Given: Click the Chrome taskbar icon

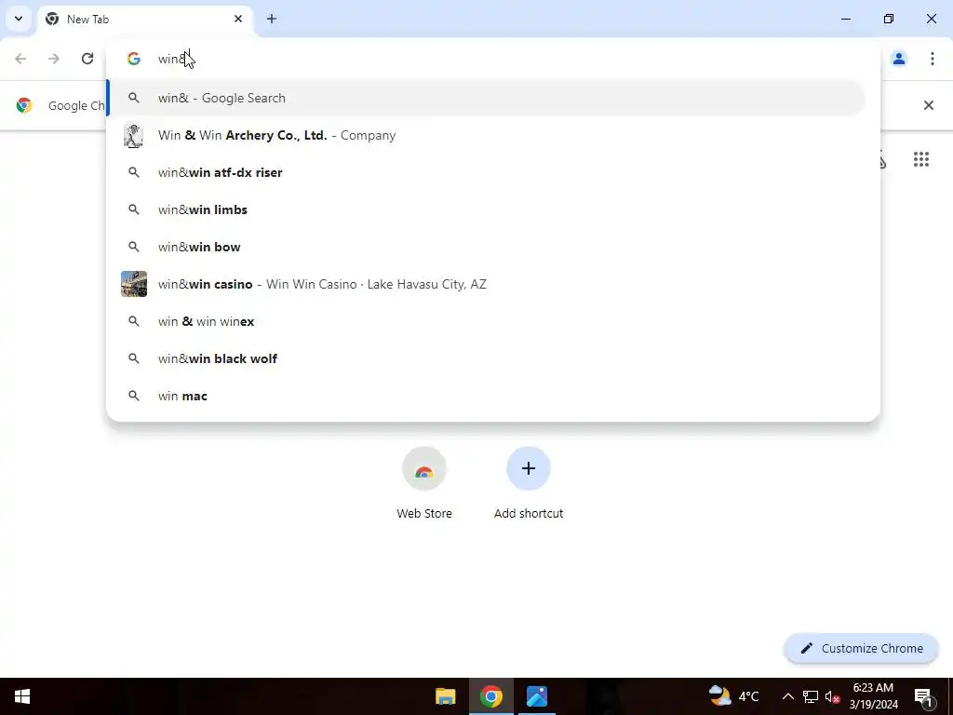Looking at the screenshot, I should 491,696.
